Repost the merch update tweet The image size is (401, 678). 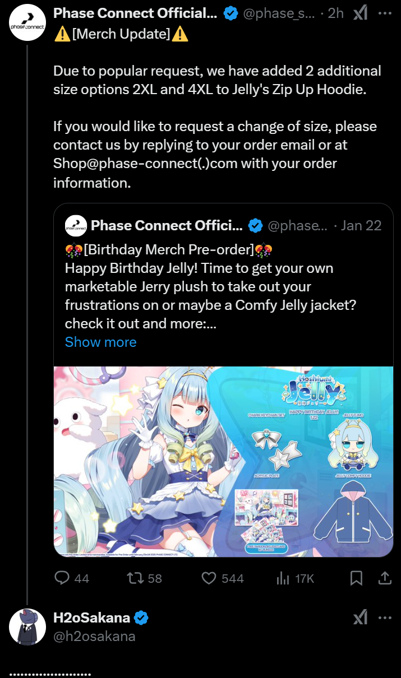145,578
